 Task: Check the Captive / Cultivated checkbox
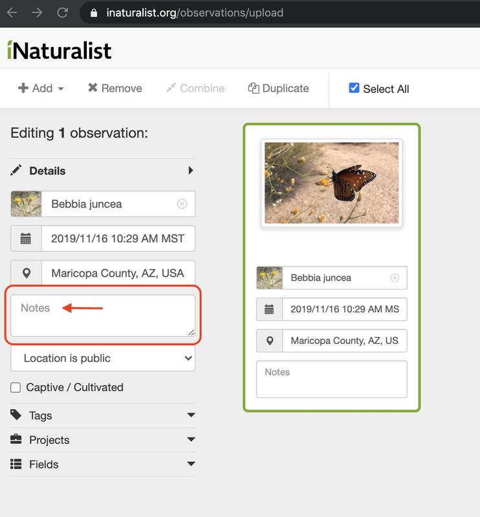[16, 388]
